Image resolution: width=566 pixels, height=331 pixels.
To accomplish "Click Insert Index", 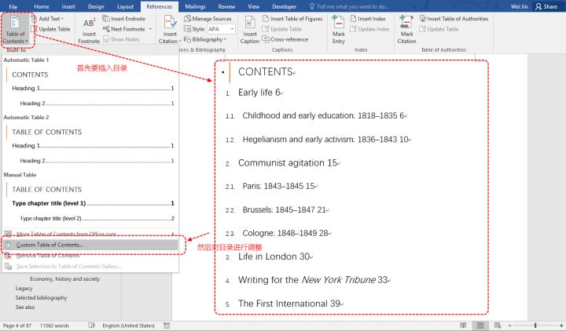I will (368, 18).
